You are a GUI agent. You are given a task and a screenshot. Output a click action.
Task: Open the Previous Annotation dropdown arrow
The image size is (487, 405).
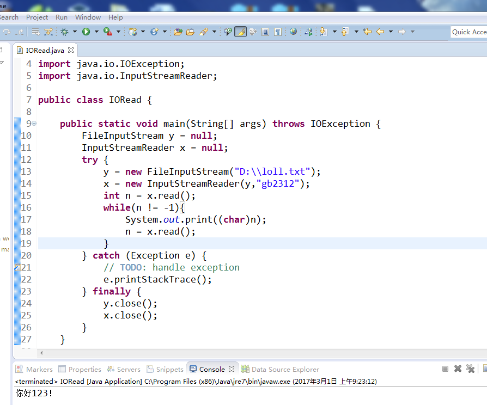(x=357, y=32)
